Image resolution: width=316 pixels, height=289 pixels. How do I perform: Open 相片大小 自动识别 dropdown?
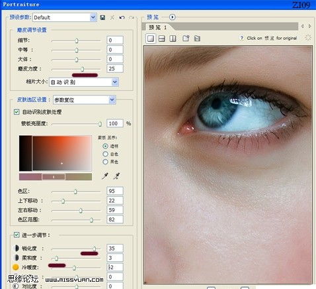84,82
